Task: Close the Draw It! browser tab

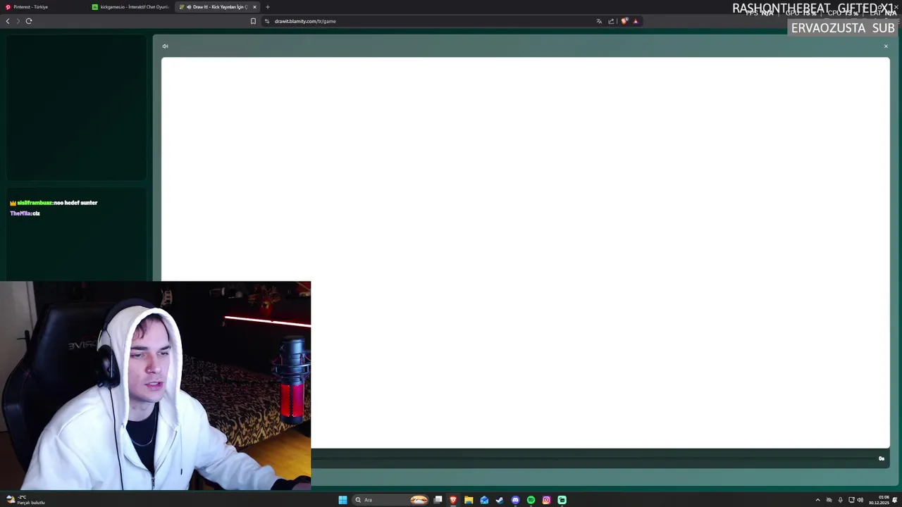Action: (x=254, y=7)
